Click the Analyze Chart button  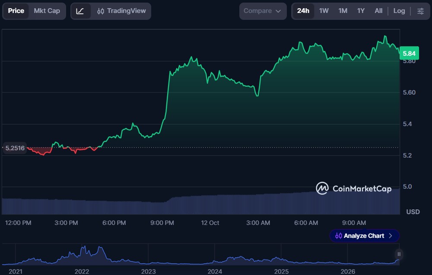364,236
